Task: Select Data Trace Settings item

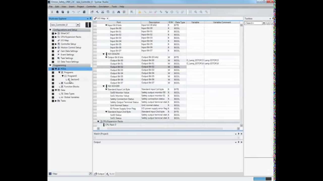Action: click(x=70, y=62)
